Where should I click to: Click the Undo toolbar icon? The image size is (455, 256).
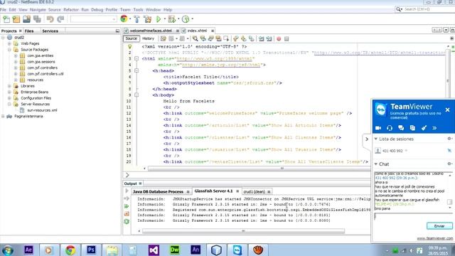coord(50,19)
